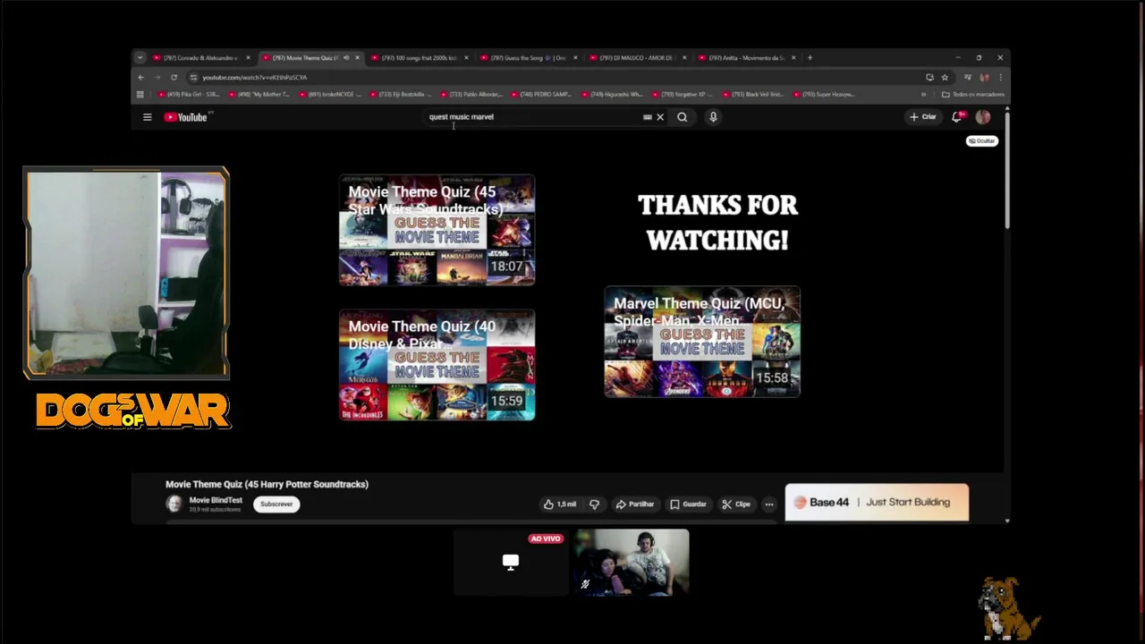This screenshot has width=1145, height=644.
Task: Click the Criar create button
Action: coord(923,116)
